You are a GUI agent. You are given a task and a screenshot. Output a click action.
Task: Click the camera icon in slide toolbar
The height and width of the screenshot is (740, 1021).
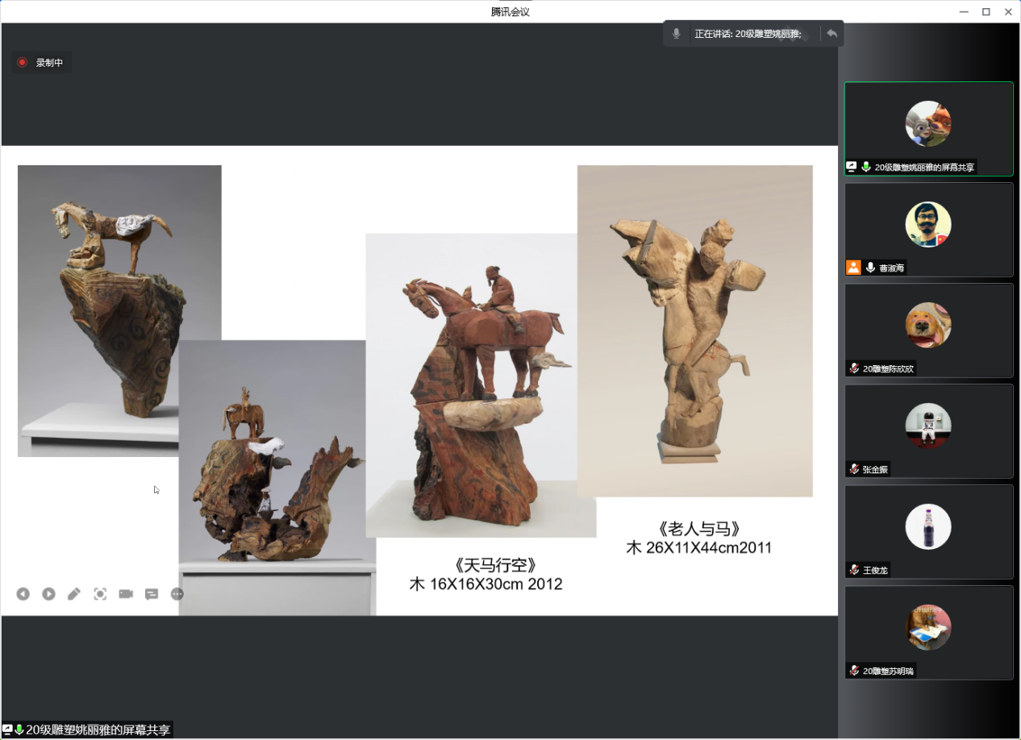pyautogui.click(x=126, y=594)
